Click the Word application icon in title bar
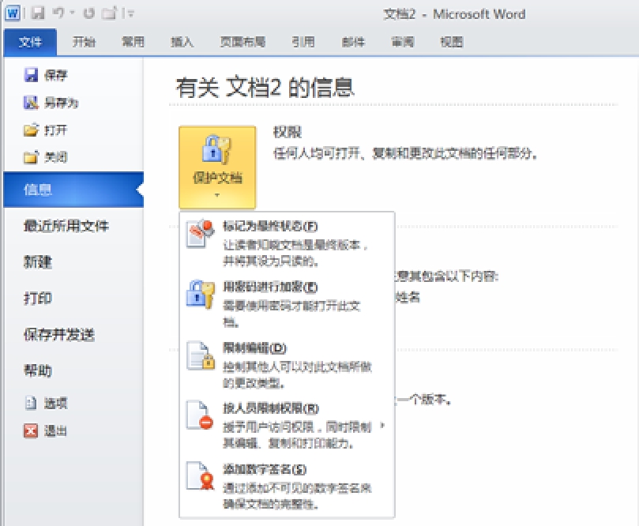Image resolution: width=639 pixels, height=526 pixels. (13, 13)
